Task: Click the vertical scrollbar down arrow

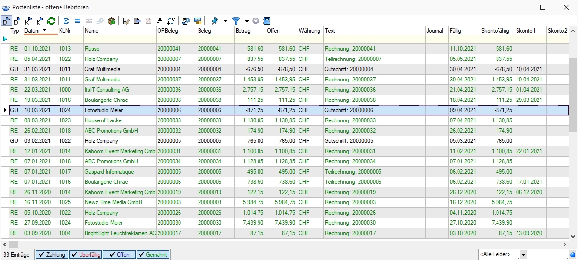Action: click(573, 236)
